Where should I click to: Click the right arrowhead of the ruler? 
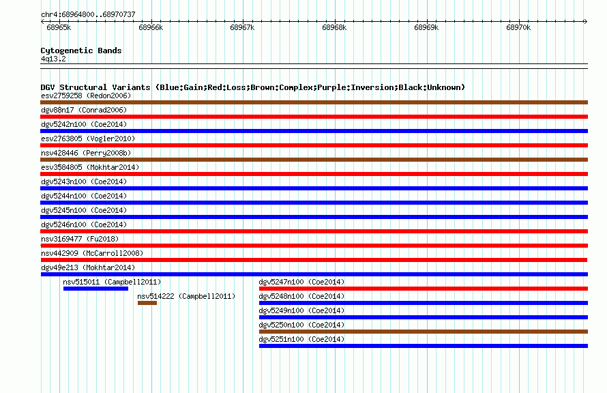(586, 21)
